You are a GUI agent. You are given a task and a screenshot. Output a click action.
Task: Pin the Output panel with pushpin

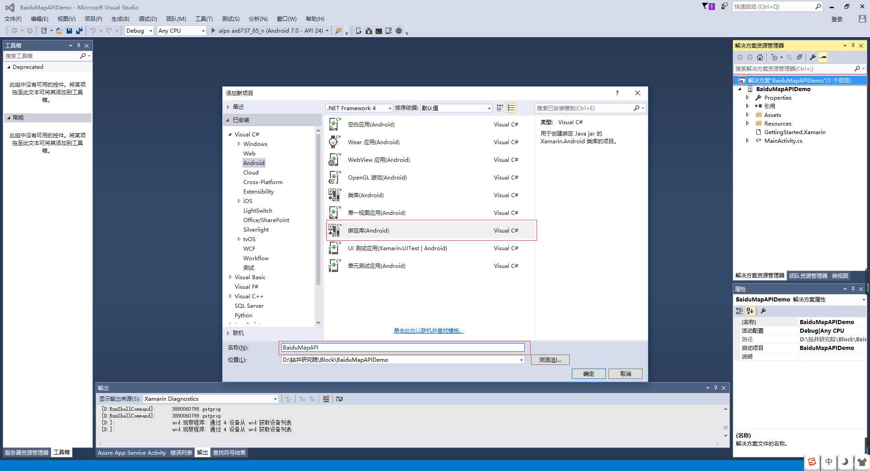(x=716, y=388)
